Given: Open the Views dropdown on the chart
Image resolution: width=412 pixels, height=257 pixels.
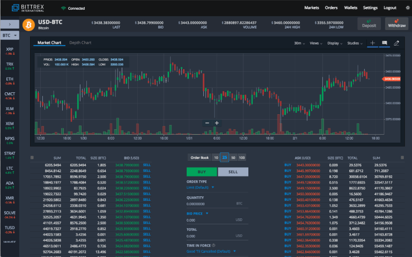Looking at the screenshot, I should (316, 43).
